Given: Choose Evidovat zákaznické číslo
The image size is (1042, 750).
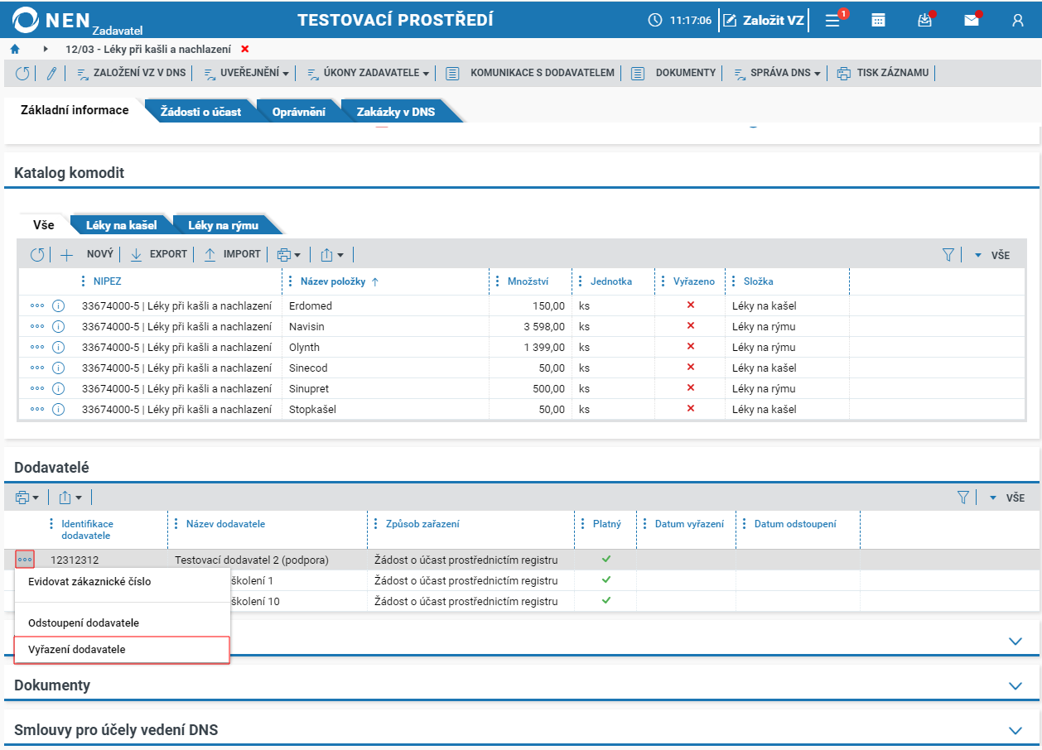Looking at the screenshot, I should coord(89,581).
